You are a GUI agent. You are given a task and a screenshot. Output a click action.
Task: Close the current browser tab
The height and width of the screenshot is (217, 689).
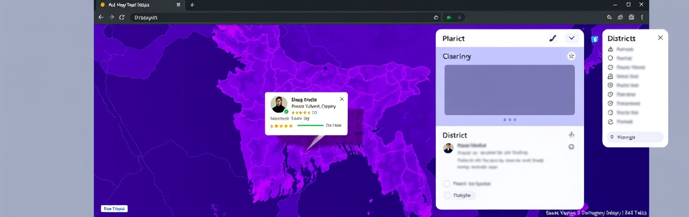pyautogui.click(x=178, y=5)
